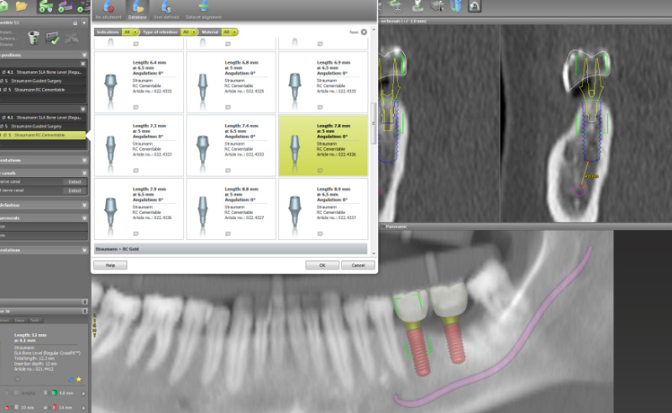This screenshot has height=413, width=672.
Task: Click the green checkmark verify icon
Action: click(x=53, y=38)
